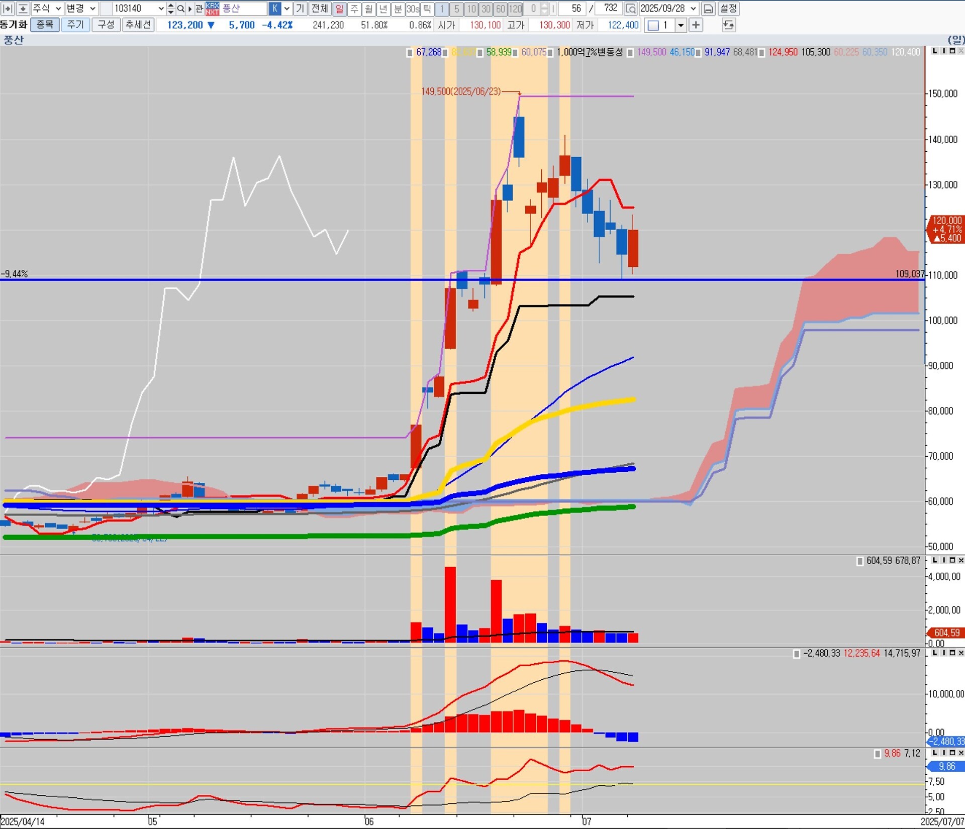Image resolution: width=965 pixels, height=829 pixels.
Task: Click the plus add-chart button
Action: tap(696, 25)
